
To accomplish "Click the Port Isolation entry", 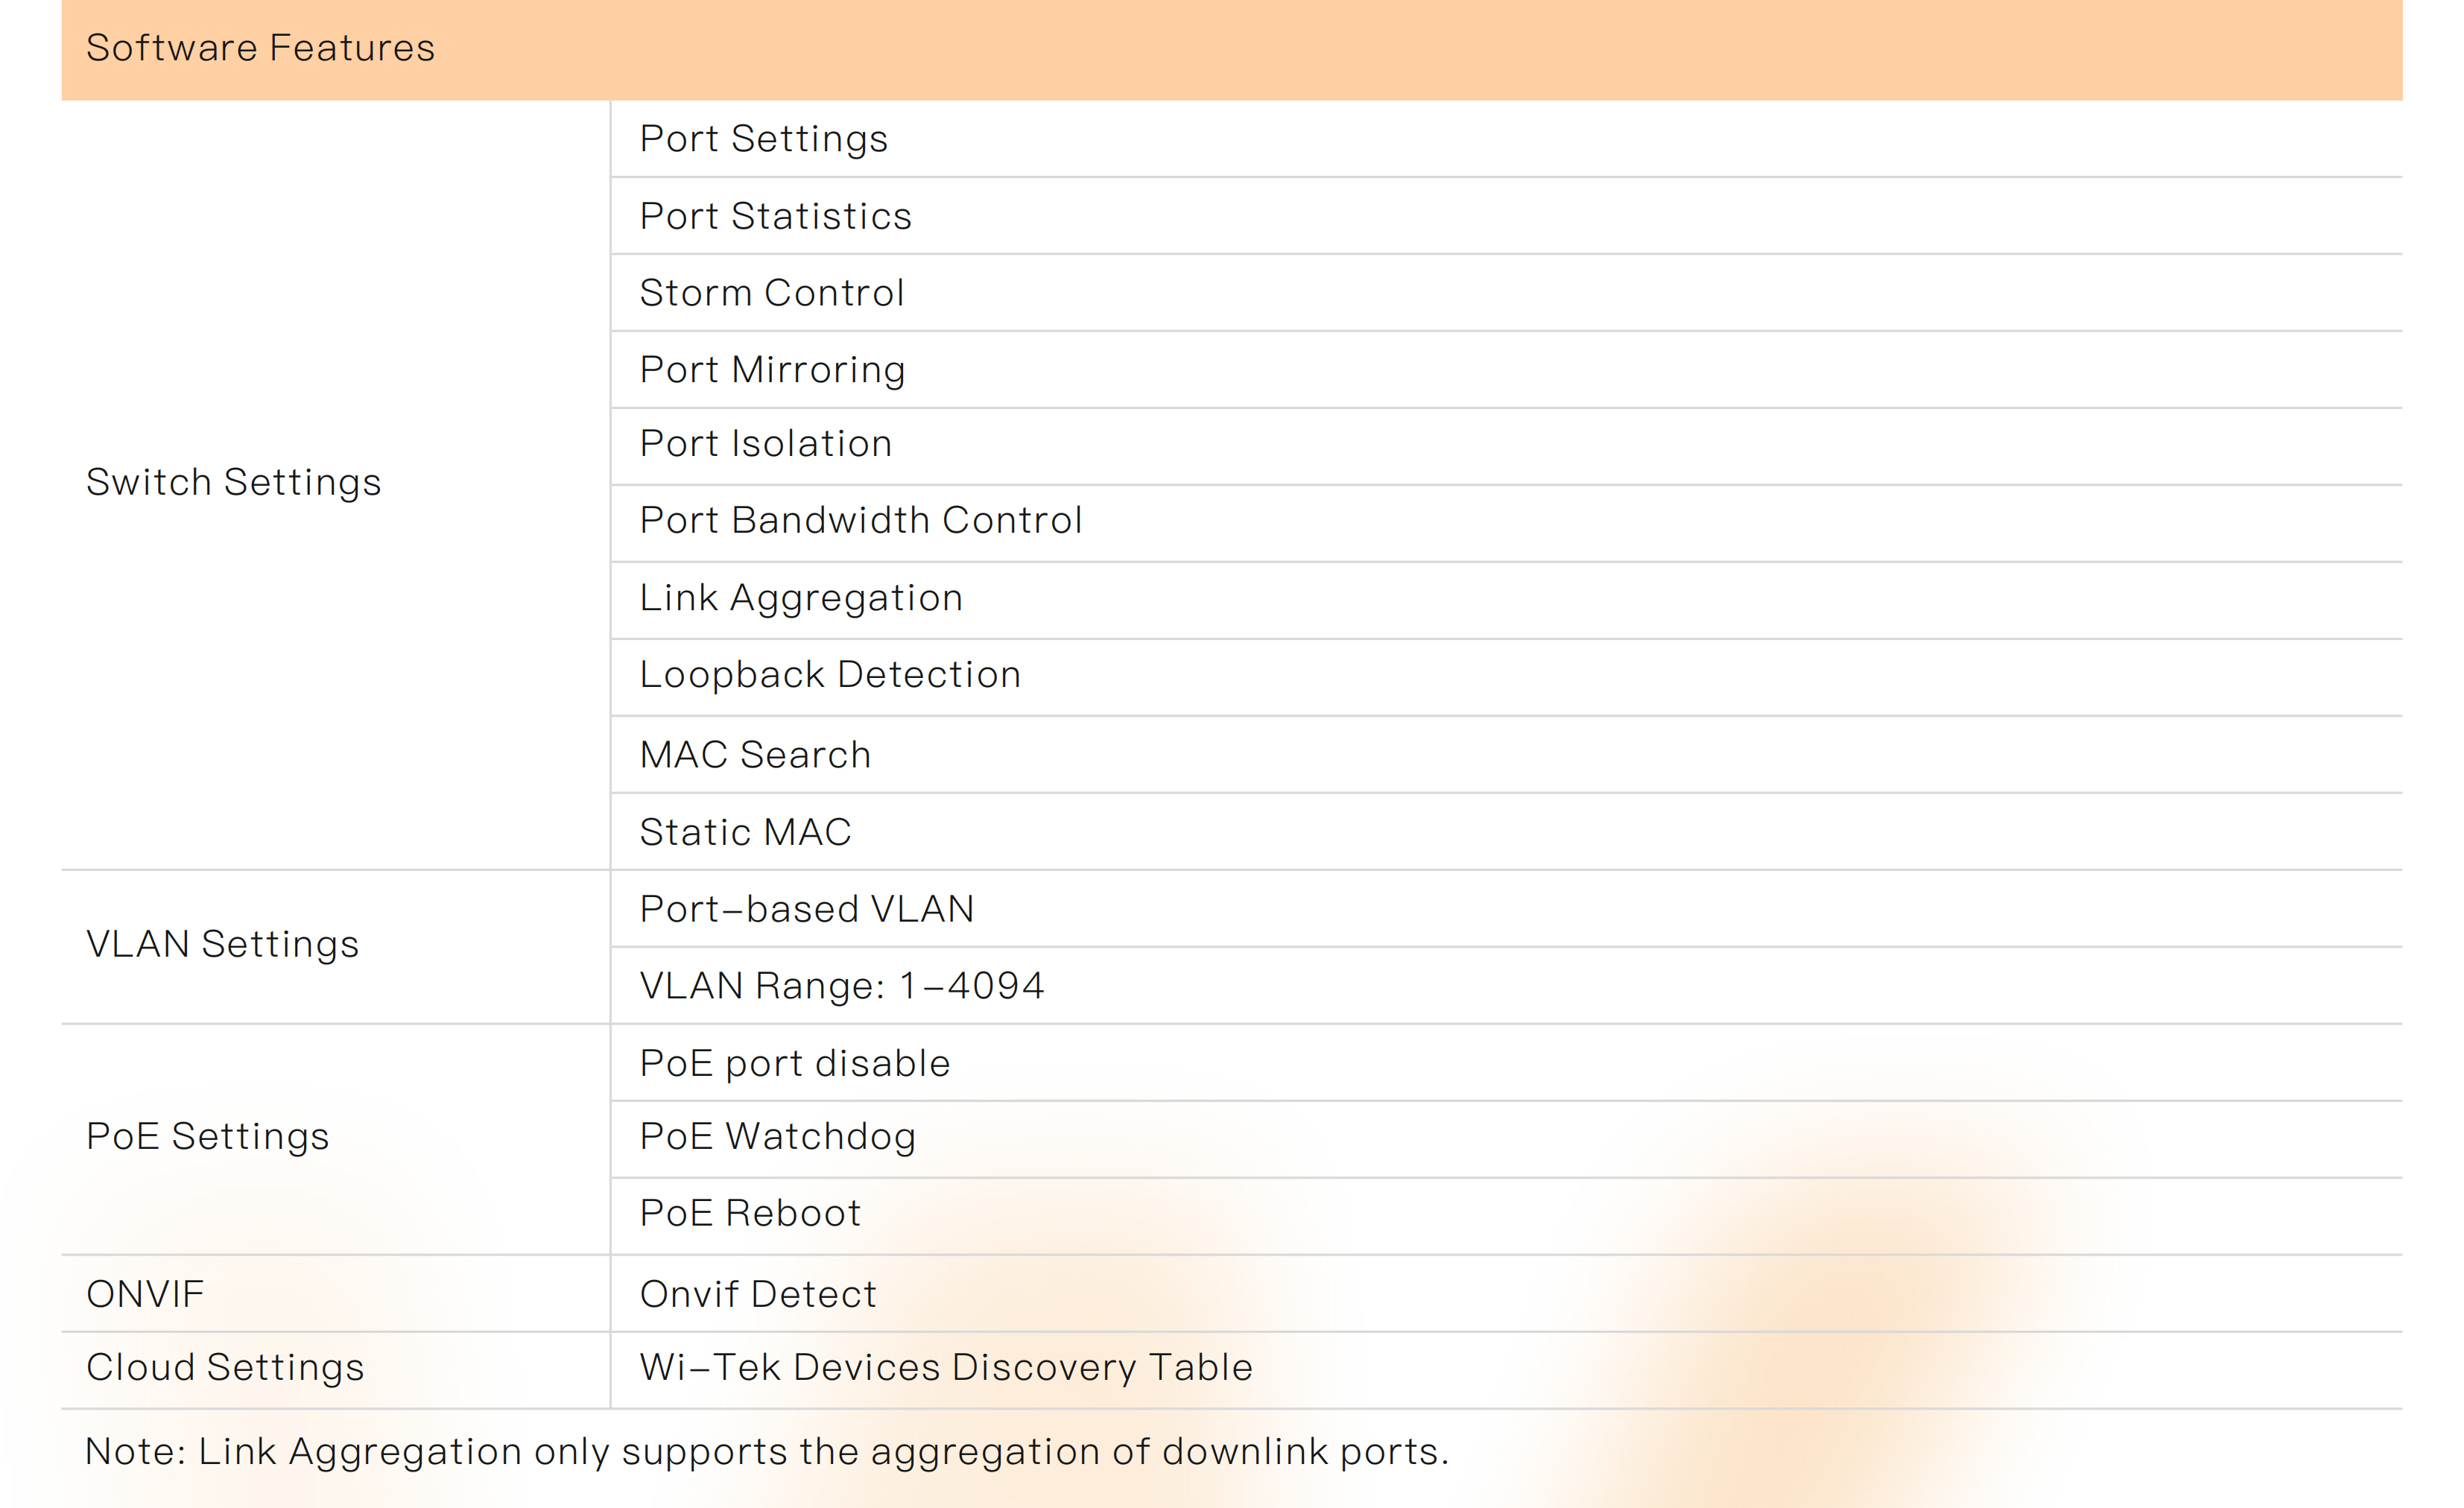I will click(765, 444).
